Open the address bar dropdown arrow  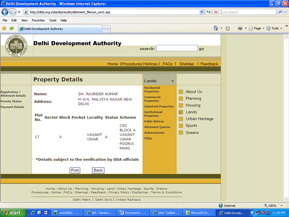tap(202, 12)
